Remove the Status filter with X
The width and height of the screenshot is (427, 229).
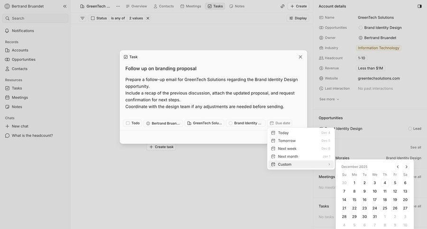point(148,18)
